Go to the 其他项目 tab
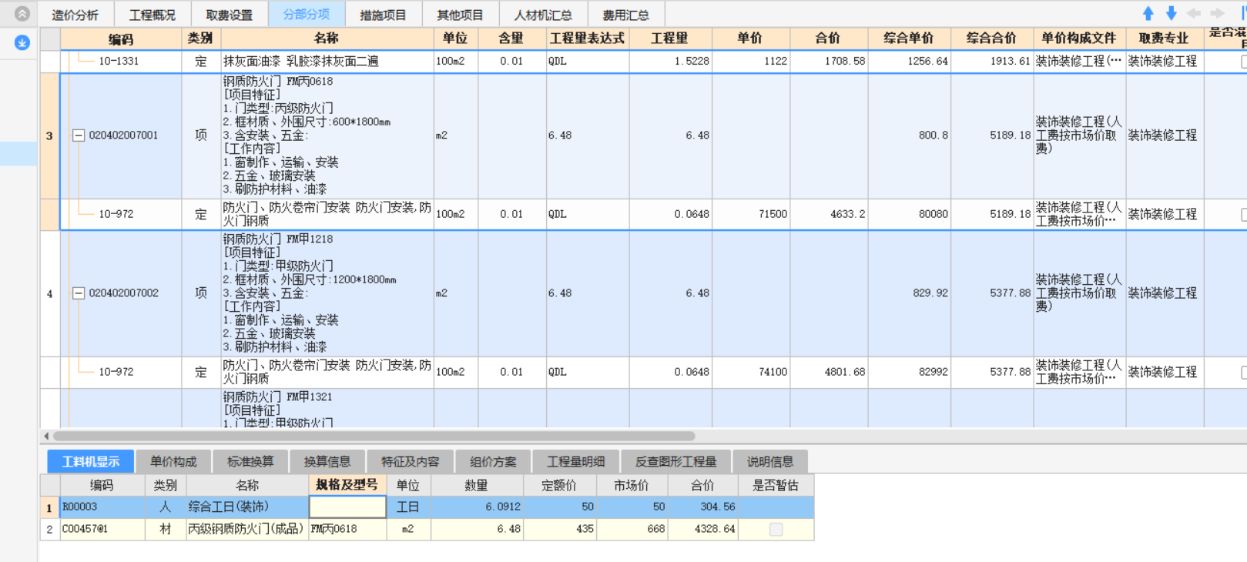Screen dimensions: 1247x562 [460, 15]
